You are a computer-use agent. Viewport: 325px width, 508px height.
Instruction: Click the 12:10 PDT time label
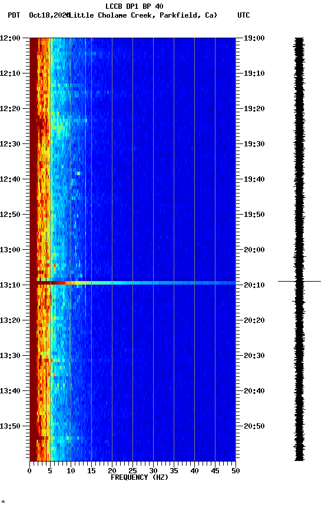click(10, 73)
